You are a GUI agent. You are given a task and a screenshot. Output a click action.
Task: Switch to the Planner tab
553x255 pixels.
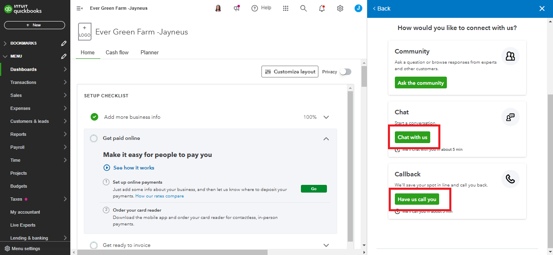(150, 52)
